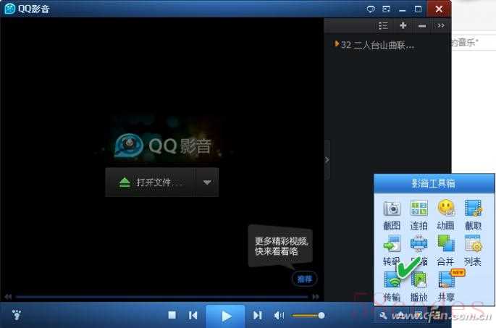Select the 截取 video clip tool
496x328 pixels.
click(473, 209)
